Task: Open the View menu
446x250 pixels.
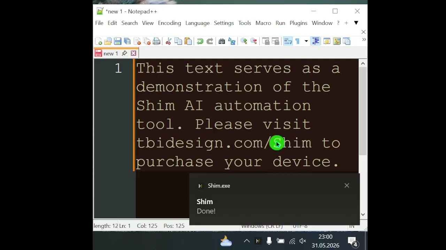Action: click(148, 23)
